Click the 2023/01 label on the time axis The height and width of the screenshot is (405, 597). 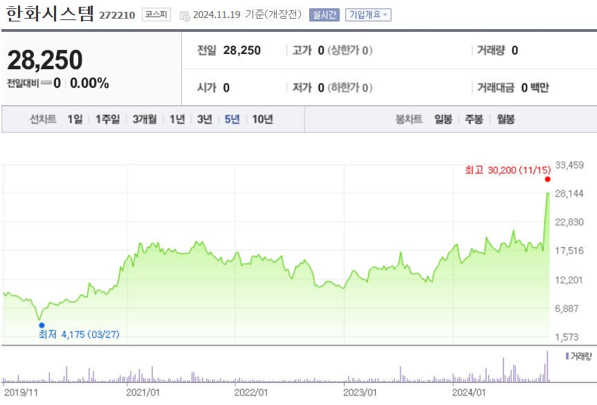pos(360,393)
